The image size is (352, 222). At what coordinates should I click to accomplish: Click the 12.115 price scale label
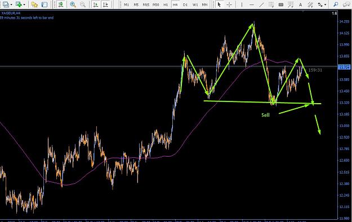pyautogui.click(x=344, y=207)
